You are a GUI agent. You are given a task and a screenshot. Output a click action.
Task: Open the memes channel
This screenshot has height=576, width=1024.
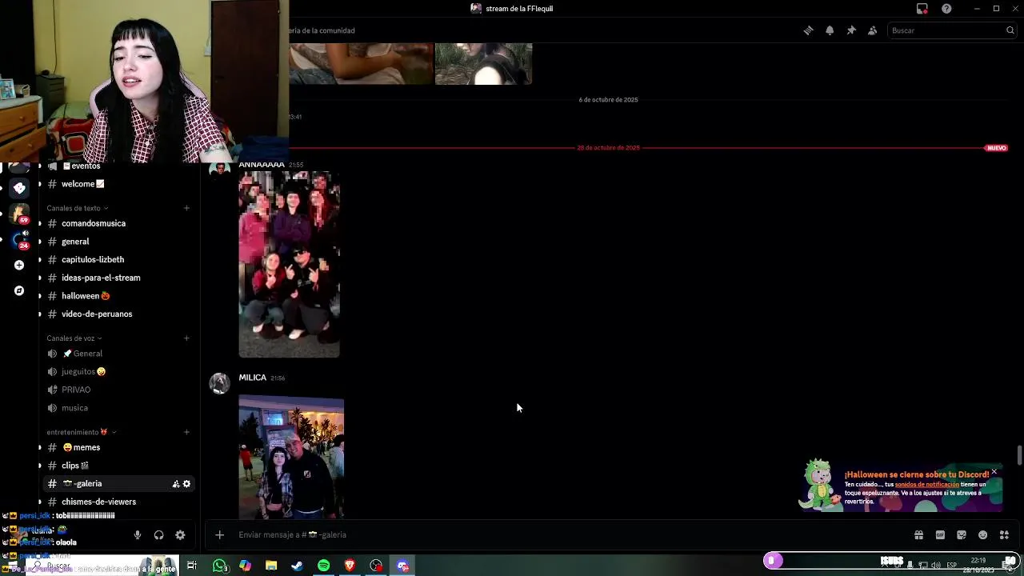click(118, 447)
